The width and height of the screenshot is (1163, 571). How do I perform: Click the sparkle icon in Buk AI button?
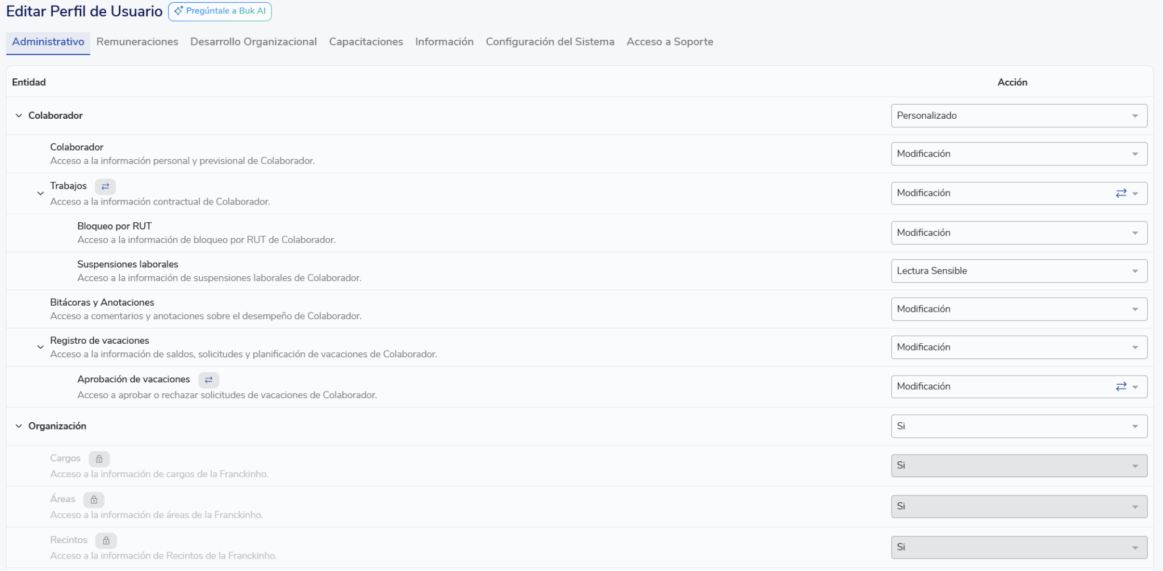point(178,11)
